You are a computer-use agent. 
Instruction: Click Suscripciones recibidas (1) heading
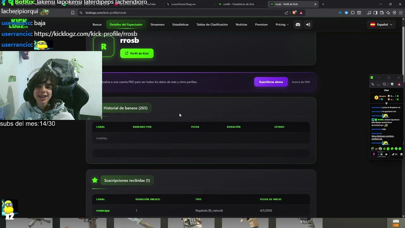[127, 180]
